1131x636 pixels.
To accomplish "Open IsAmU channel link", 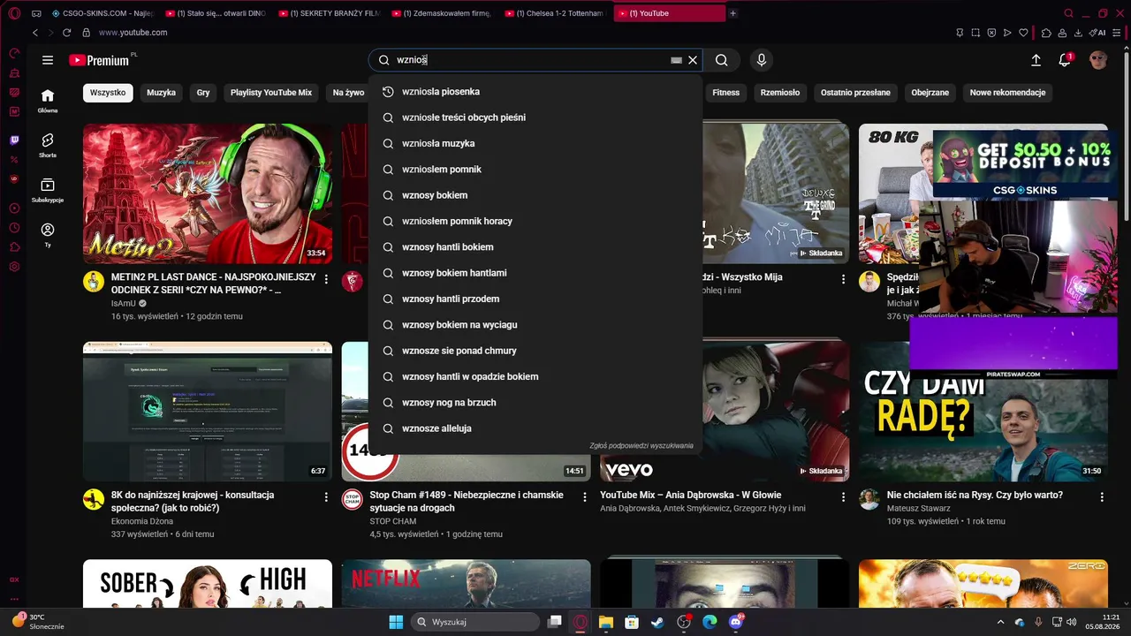I will pyautogui.click(x=124, y=303).
